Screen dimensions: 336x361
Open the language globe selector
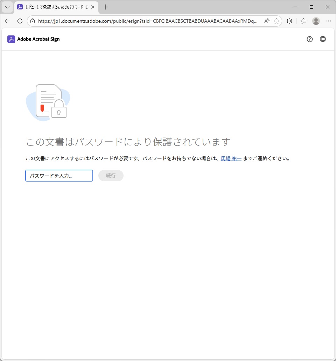(323, 39)
